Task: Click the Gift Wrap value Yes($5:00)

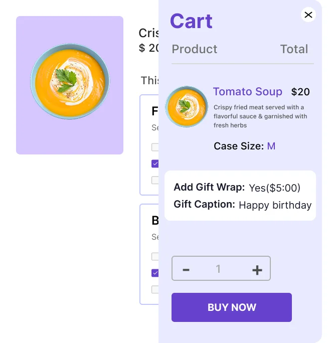Action: point(274,188)
